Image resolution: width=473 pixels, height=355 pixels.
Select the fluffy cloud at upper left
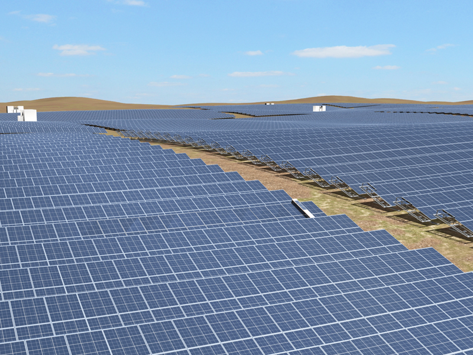(x=78, y=49)
